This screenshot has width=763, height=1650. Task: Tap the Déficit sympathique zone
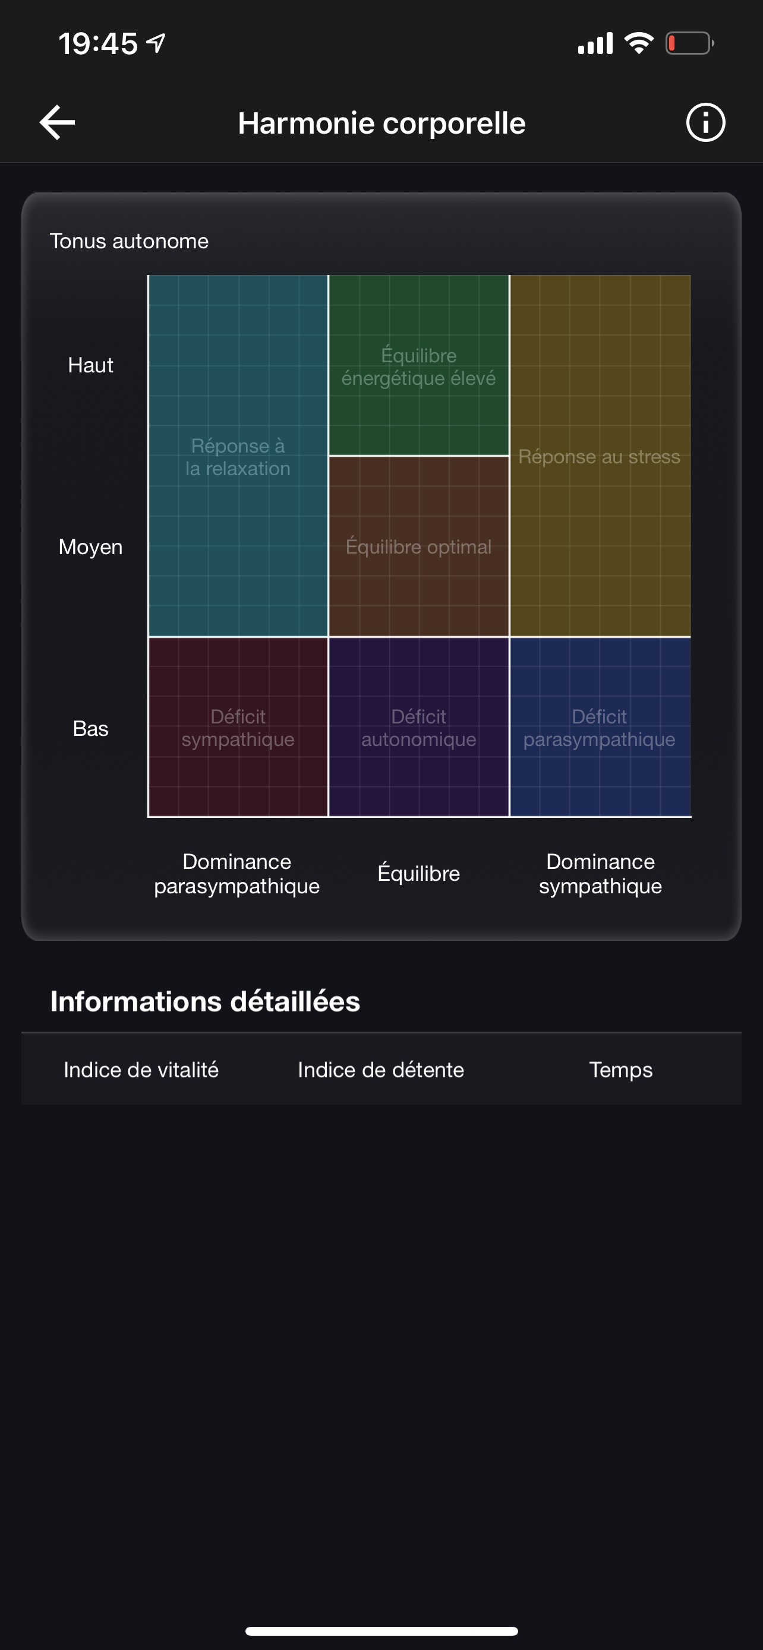click(238, 727)
